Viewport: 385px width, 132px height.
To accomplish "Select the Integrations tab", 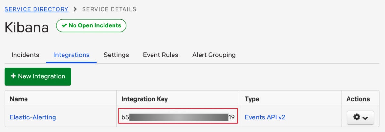I will (71, 55).
